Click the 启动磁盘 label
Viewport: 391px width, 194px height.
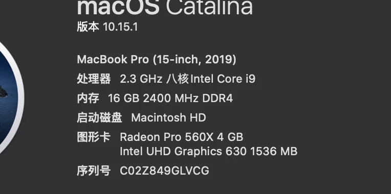tap(99, 117)
